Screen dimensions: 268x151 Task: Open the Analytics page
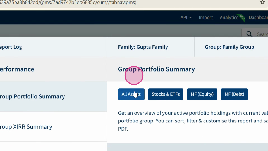[229, 17]
